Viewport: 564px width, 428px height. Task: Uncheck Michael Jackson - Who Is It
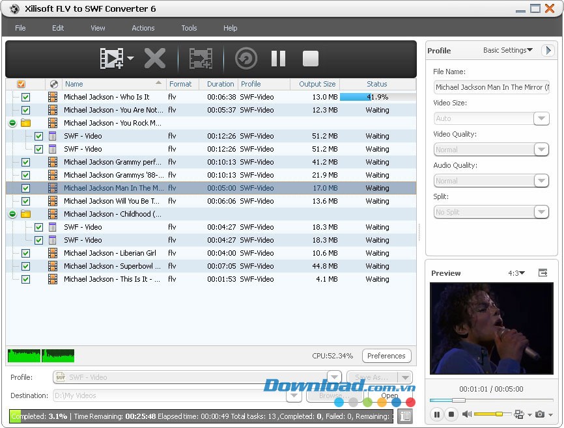pos(25,97)
